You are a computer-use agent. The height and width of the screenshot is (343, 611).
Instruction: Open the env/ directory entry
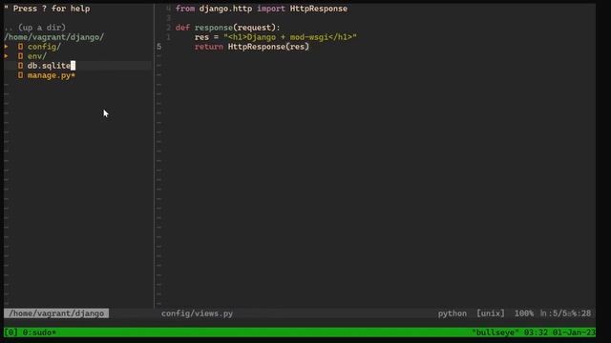click(37, 56)
